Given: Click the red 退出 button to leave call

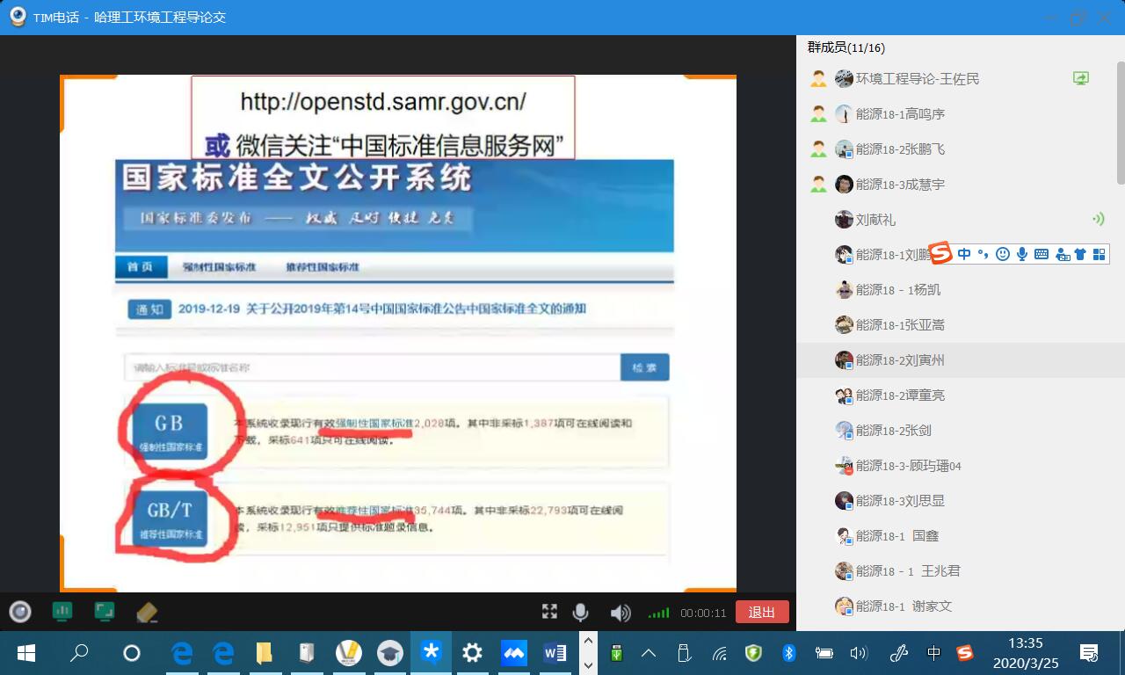Looking at the screenshot, I should pyautogui.click(x=762, y=613).
